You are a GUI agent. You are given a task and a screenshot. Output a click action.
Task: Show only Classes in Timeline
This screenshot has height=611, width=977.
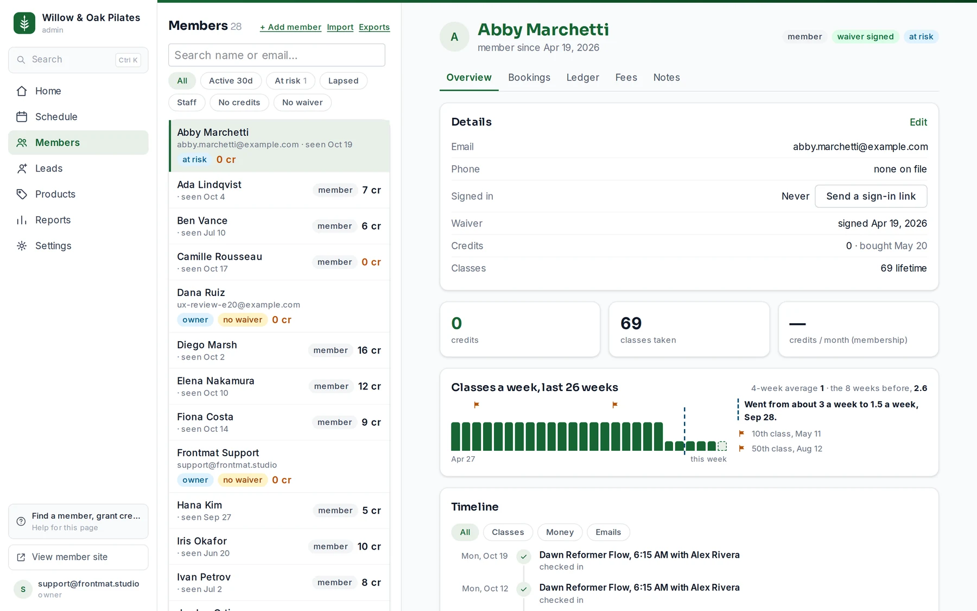point(508,532)
